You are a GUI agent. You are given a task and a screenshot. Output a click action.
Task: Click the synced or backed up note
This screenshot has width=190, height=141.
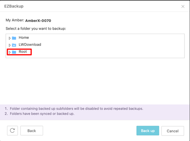(x=42, y=114)
